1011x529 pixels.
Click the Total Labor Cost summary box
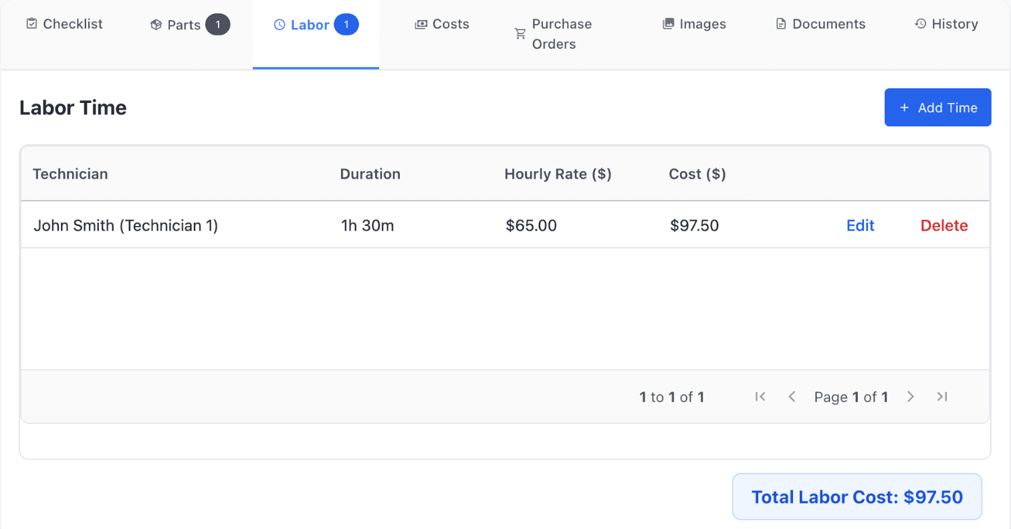click(857, 497)
